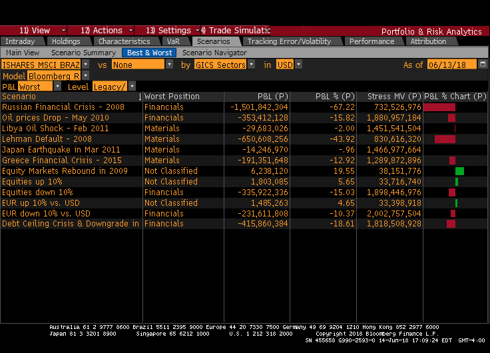The width and height of the screenshot is (490, 353).
Task: Launch Trade Simulation from the toolbar
Action: pyautogui.click(x=234, y=31)
